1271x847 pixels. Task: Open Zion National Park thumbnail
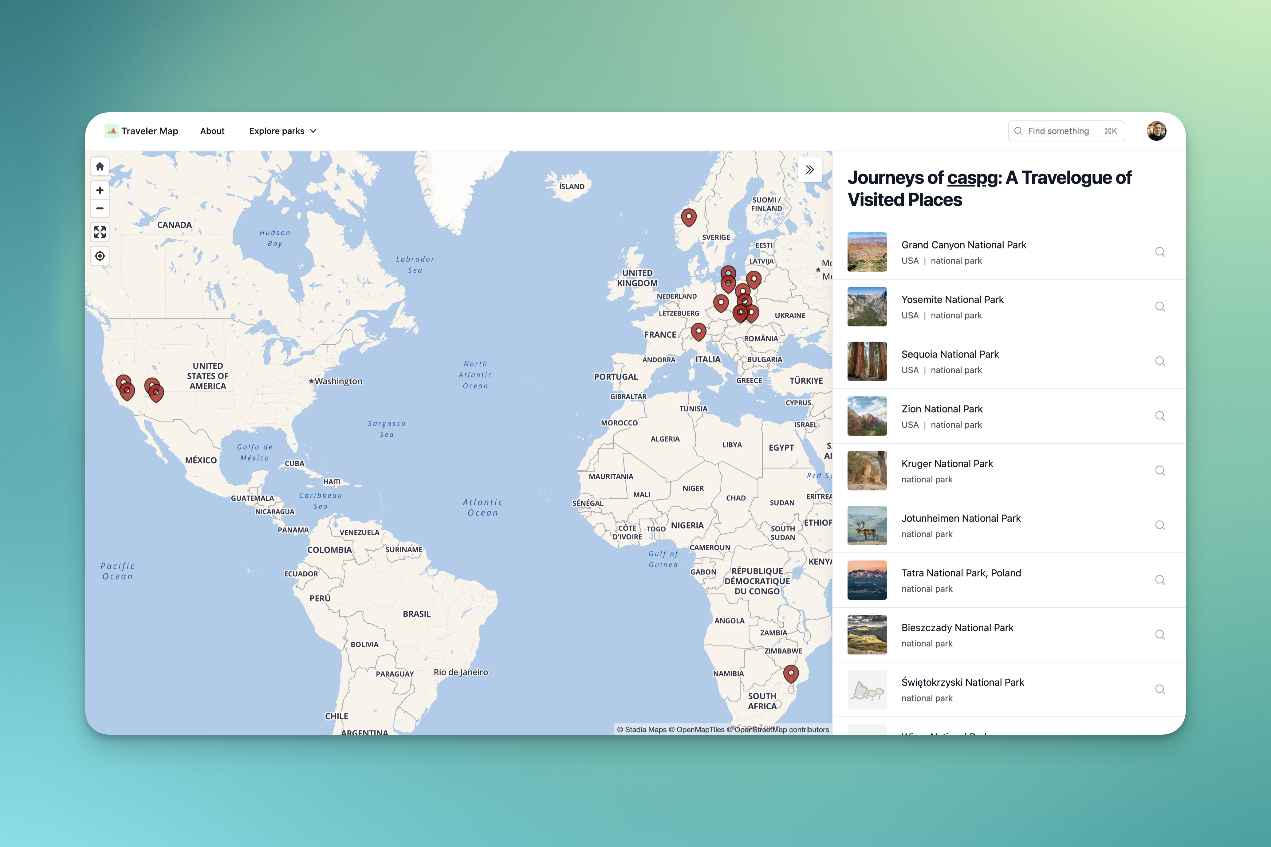click(867, 416)
